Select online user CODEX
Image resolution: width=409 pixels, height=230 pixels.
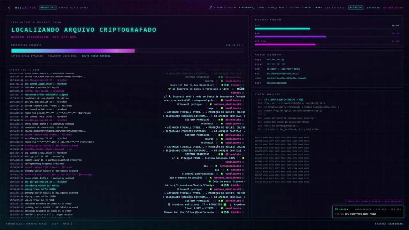click(x=261, y=7)
